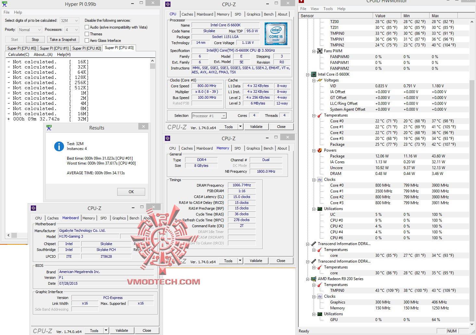Viewport: 476px width, 335px height.
Task: Open the Tools dropdown arrow in CPU-Z CPU window
Action: 240,127
